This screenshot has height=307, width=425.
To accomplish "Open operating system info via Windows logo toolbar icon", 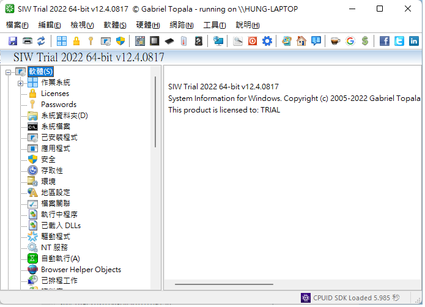I will point(62,41).
